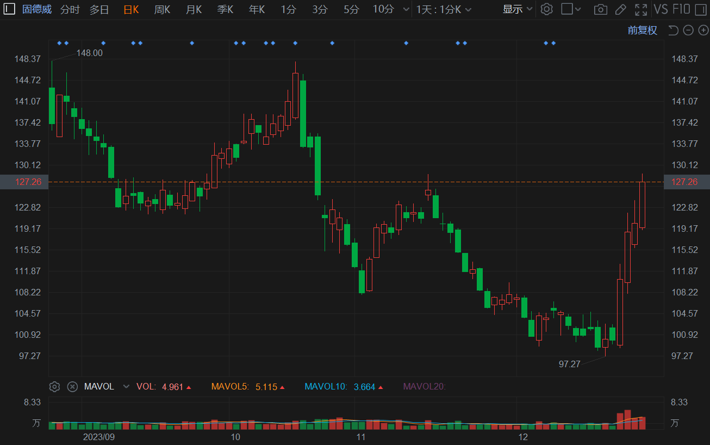Switch to 5分 five-minute chart
The image size is (710, 445).
[x=352, y=9]
